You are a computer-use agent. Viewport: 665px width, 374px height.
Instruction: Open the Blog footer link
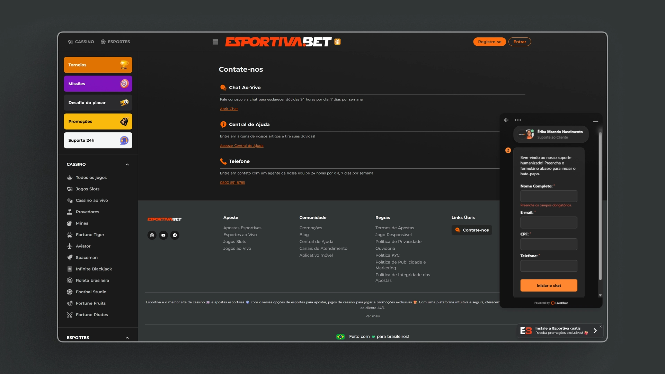pos(304,235)
